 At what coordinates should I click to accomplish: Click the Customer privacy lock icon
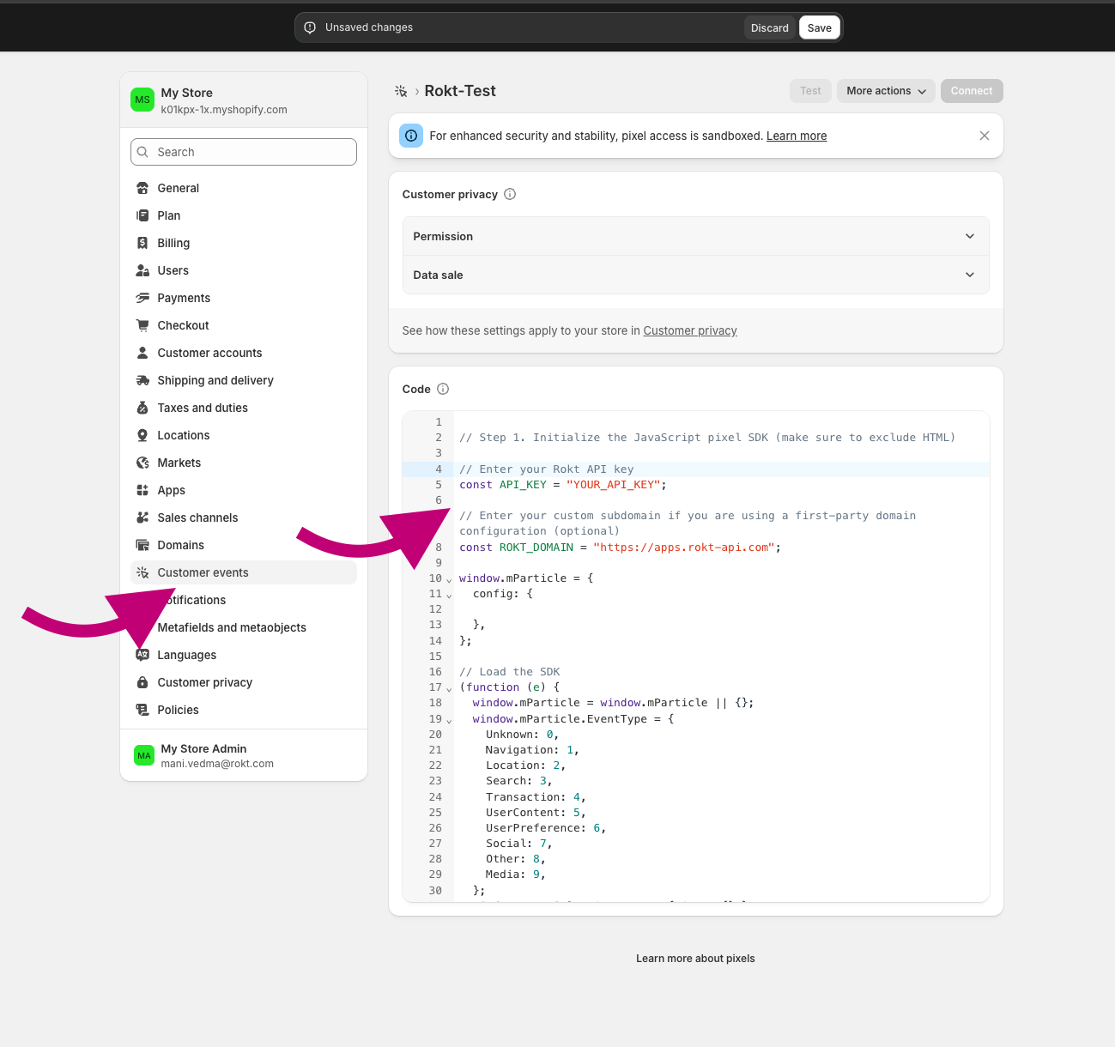(142, 682)
